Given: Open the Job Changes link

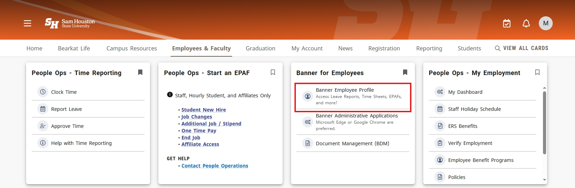Looking at the screenshot, I should pos(197,117).
